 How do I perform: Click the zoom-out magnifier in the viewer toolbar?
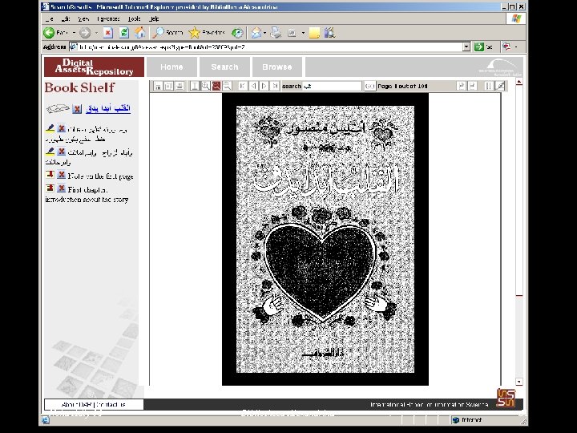(227, 86)
